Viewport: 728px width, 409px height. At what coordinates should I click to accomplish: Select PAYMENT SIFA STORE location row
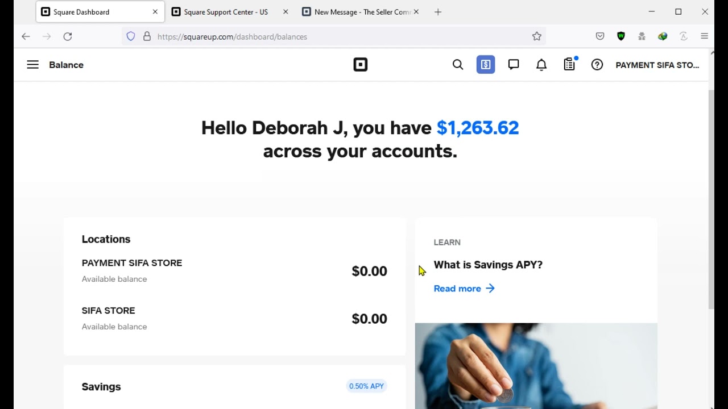[234, 270]
